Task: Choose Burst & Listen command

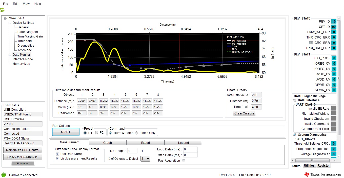Action: [x=111, y=133]
